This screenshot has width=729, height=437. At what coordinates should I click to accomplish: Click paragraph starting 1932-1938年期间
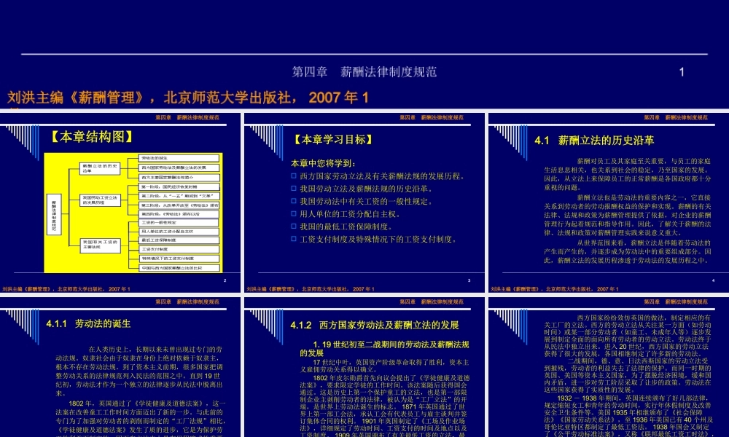[x=628, y=416]
